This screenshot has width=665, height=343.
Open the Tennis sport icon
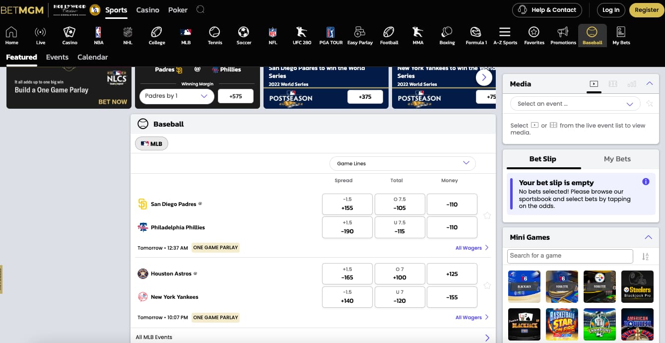[215, 36]
